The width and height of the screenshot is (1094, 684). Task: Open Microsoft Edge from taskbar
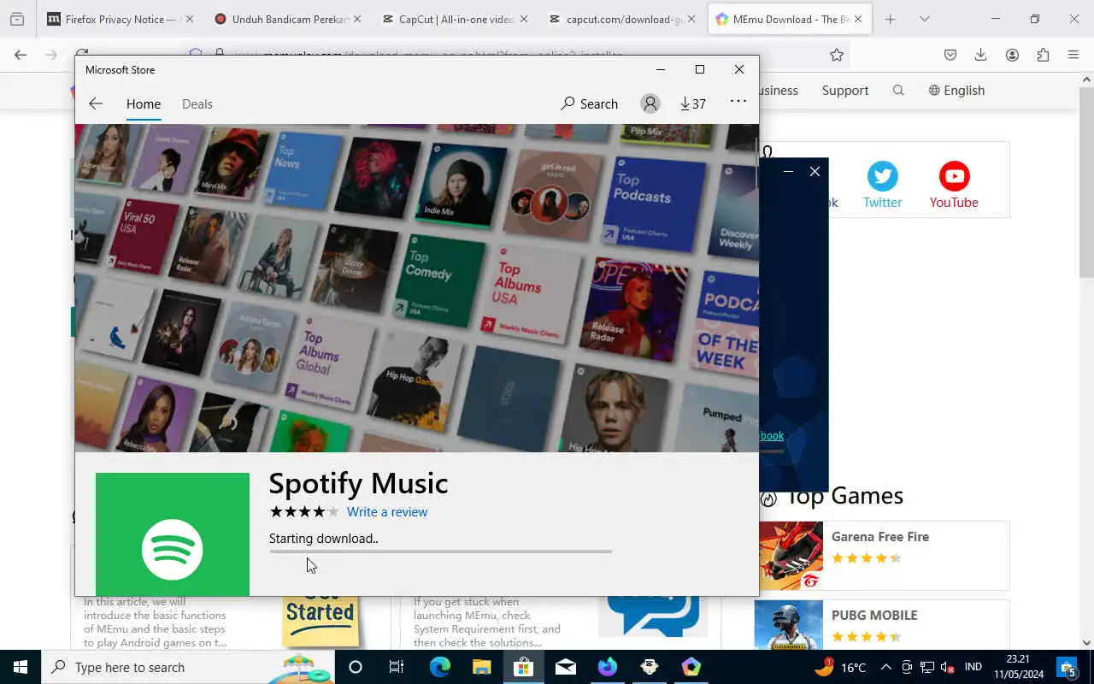tap(439, 667)
